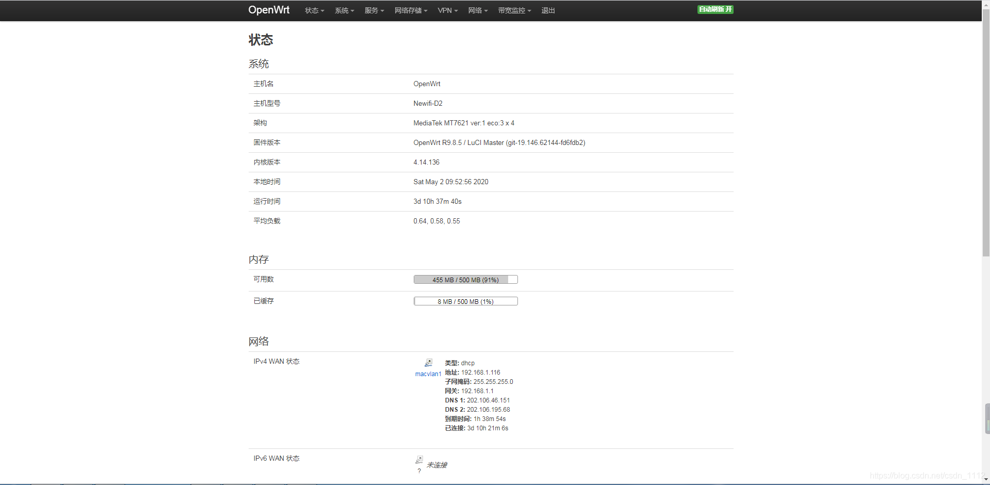Select the WAN address 192.168.1.116
The height and width of the screenshot is (485, 990).
point(480,373)
